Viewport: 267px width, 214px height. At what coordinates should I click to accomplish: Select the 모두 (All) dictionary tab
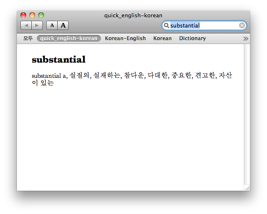pos(28,38)
